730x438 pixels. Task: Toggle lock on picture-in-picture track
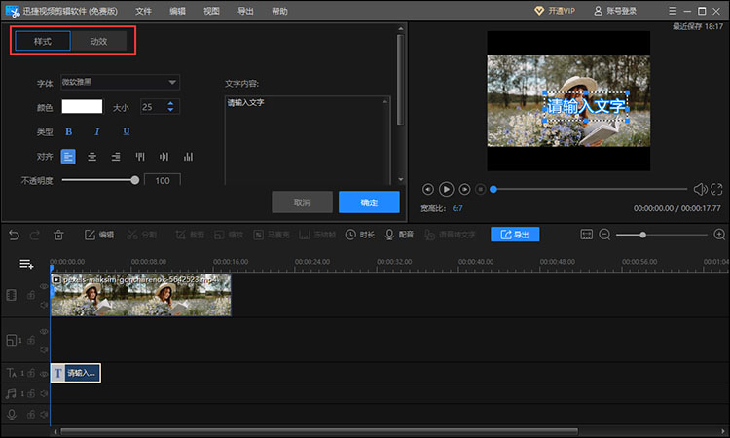[31, 340]
